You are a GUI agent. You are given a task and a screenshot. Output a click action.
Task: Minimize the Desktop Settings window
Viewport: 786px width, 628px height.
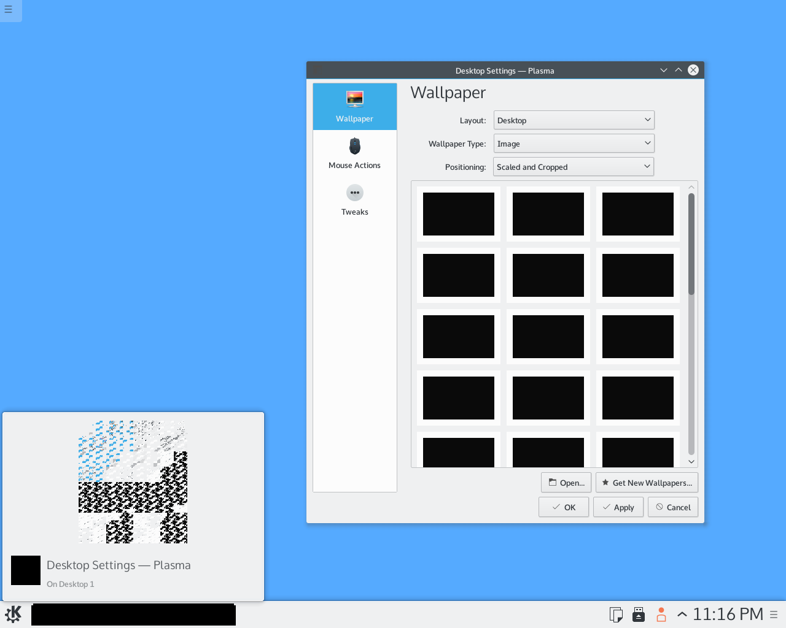pyautogui.click(x=664, y=70)
